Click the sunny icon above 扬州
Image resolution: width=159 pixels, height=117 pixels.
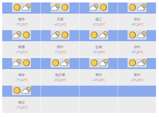[x=65, y=35]
